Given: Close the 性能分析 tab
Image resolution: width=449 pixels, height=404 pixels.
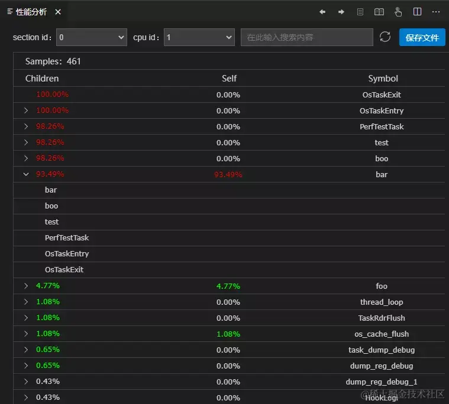Looking at the screenshot, I should 58,12.
